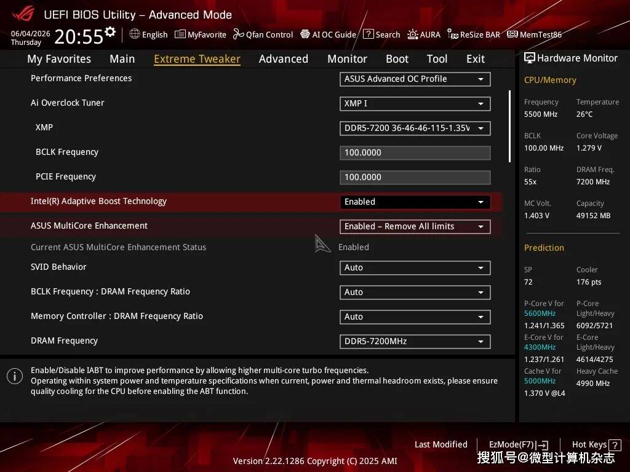Expand the XMP DDR5-7200 profile dropdown
This screenshot has height=472, width=630.
(x=415, y=128)
